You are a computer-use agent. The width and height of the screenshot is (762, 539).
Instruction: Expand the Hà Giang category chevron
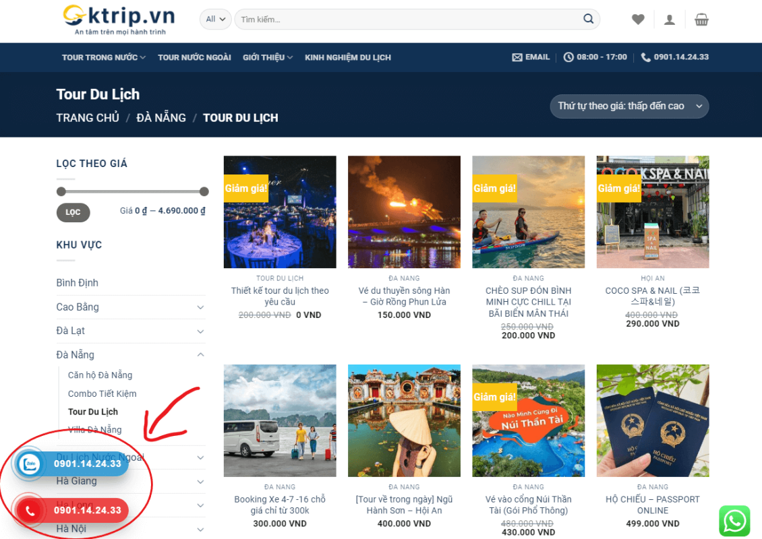click(x=200, y=482)
